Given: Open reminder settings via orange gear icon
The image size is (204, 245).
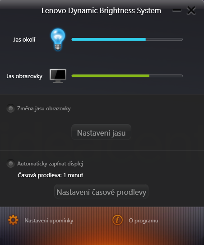Looking at the screenshot, I should pos(13,220).
